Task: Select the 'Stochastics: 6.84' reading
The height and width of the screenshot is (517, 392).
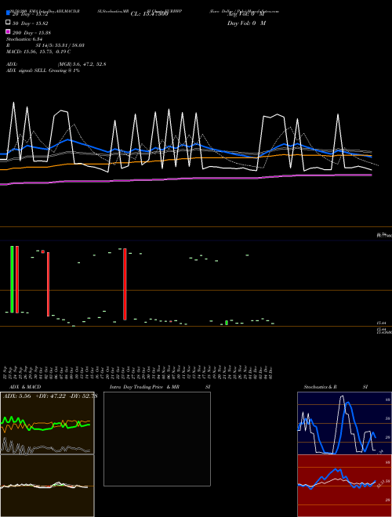Action: (x=24, y=39)
